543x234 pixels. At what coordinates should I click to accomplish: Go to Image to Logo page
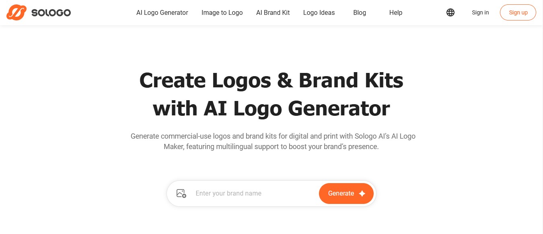(x=222, y=12)
